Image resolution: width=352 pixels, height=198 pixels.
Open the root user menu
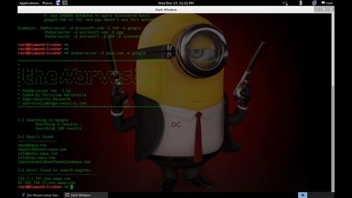(x=329, y=3)
